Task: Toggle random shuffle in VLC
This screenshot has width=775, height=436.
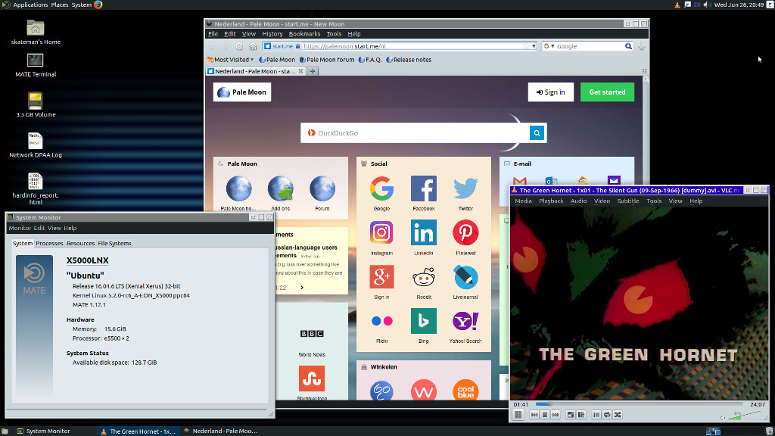Action: (x=618, y=415)
